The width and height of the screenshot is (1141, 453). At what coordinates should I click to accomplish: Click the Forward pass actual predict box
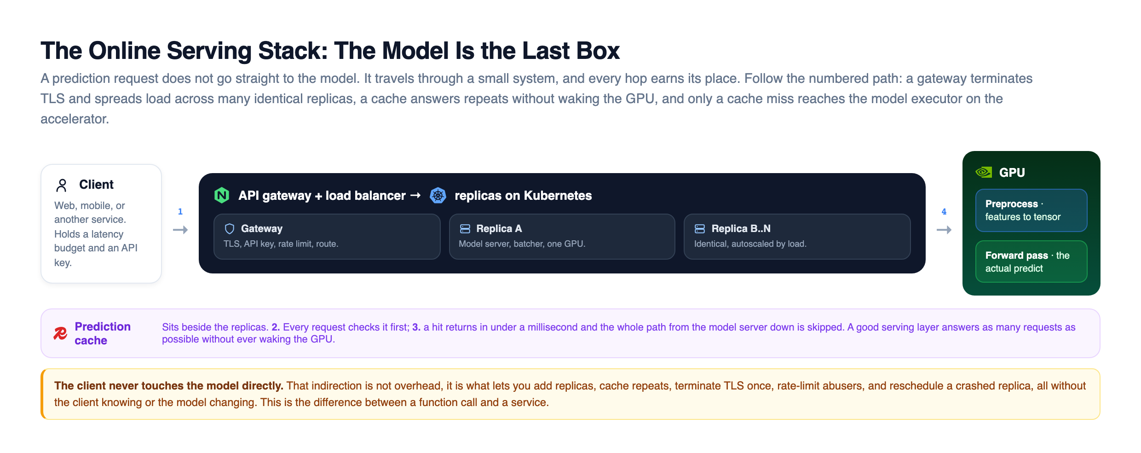[1032, 261]
